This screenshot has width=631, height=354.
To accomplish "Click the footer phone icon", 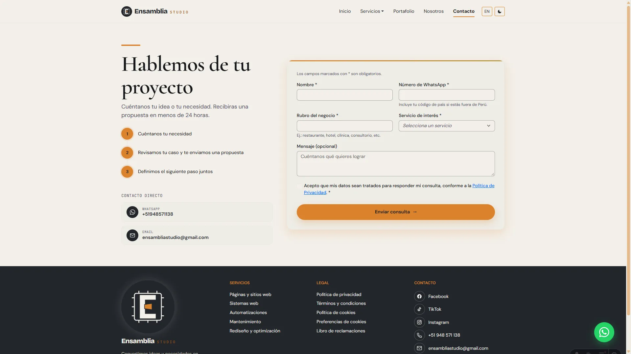I will [x=419, y=335].
